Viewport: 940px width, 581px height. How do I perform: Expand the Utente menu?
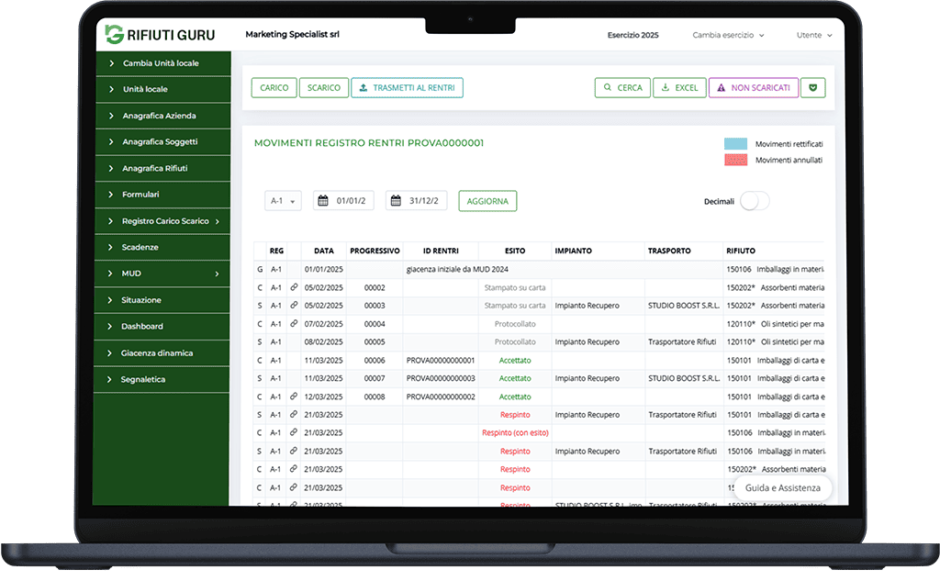click(x=814, y=35)
